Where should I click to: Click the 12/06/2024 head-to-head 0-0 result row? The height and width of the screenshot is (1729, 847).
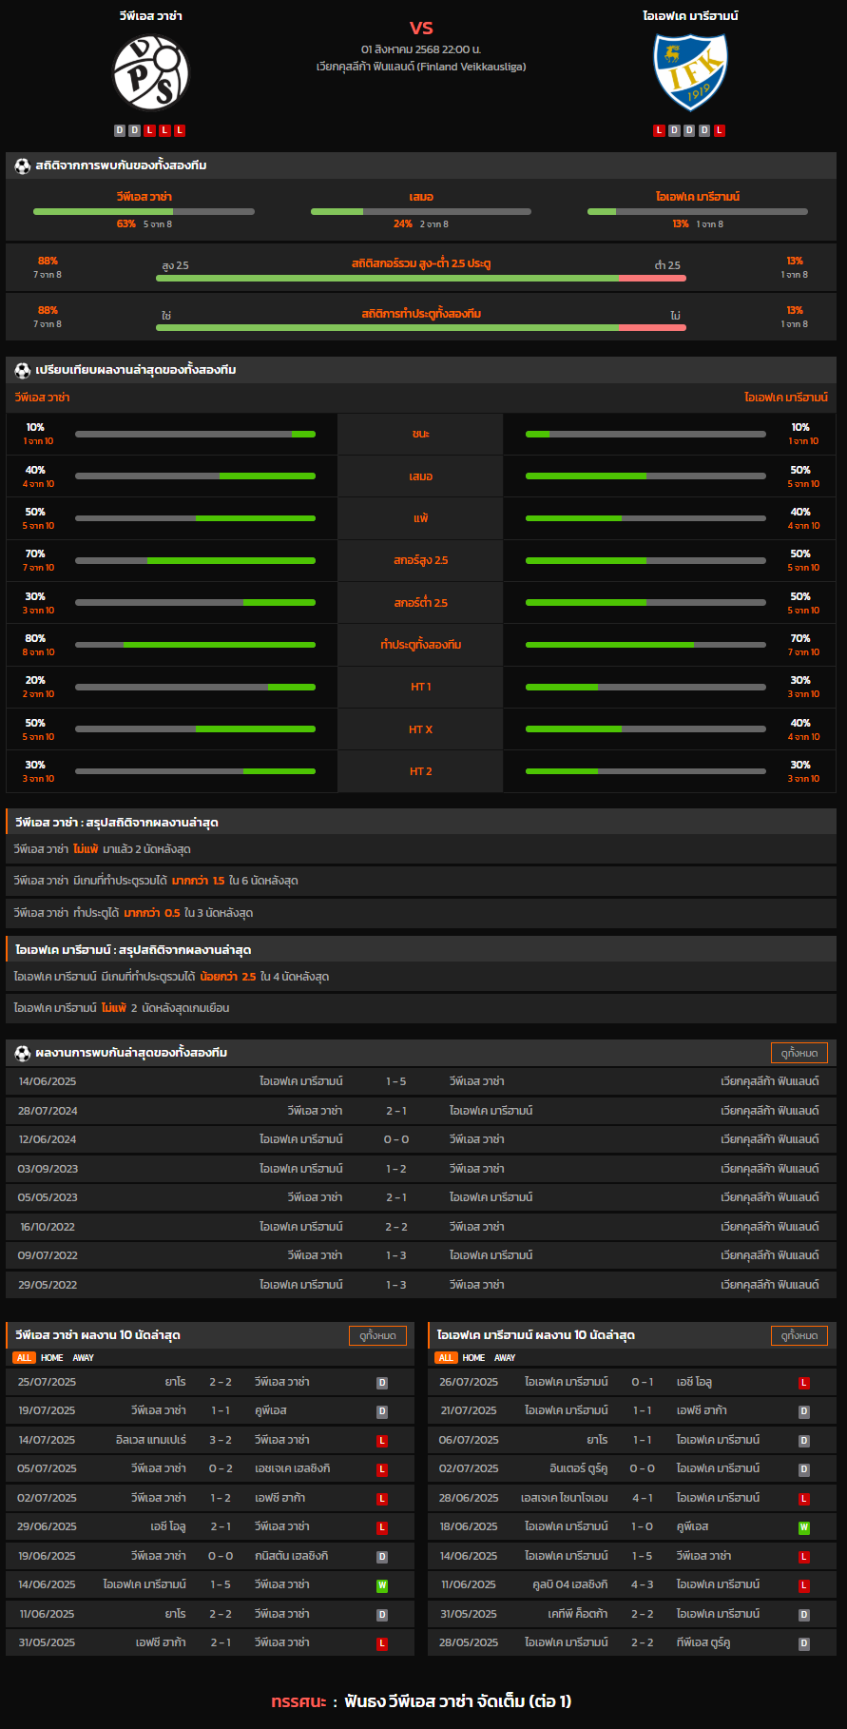point(421,1139)
